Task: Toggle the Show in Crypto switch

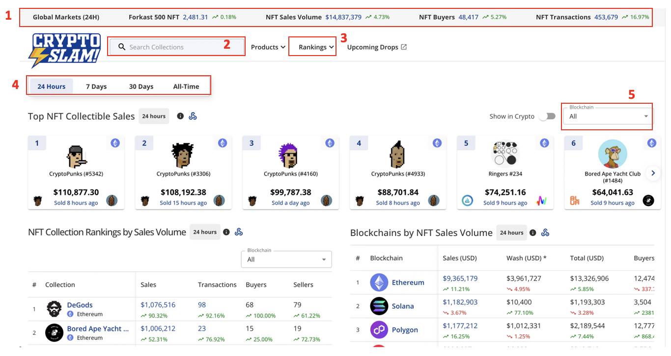Action: point(547,117)
